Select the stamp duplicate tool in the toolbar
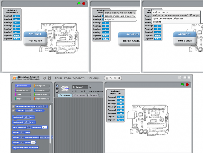This screenshot has height=153, width=203. tap(107, 78)
